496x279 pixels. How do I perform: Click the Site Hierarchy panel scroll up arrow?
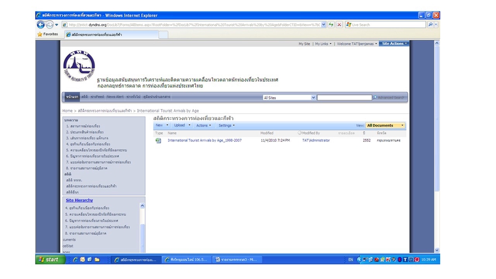[x=143, y=206]
